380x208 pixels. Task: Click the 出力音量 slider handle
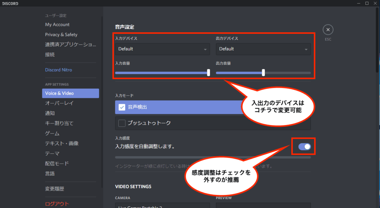point(263,73)
